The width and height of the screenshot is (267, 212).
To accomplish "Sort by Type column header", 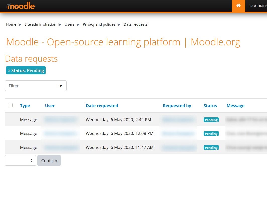I will [x=25, y=106].
